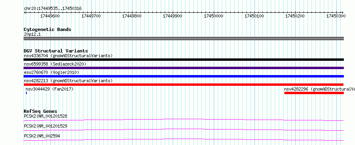Click the 20p12.1 band label
Viewport: 355px width, 145px height.
(x=32, y=35)
